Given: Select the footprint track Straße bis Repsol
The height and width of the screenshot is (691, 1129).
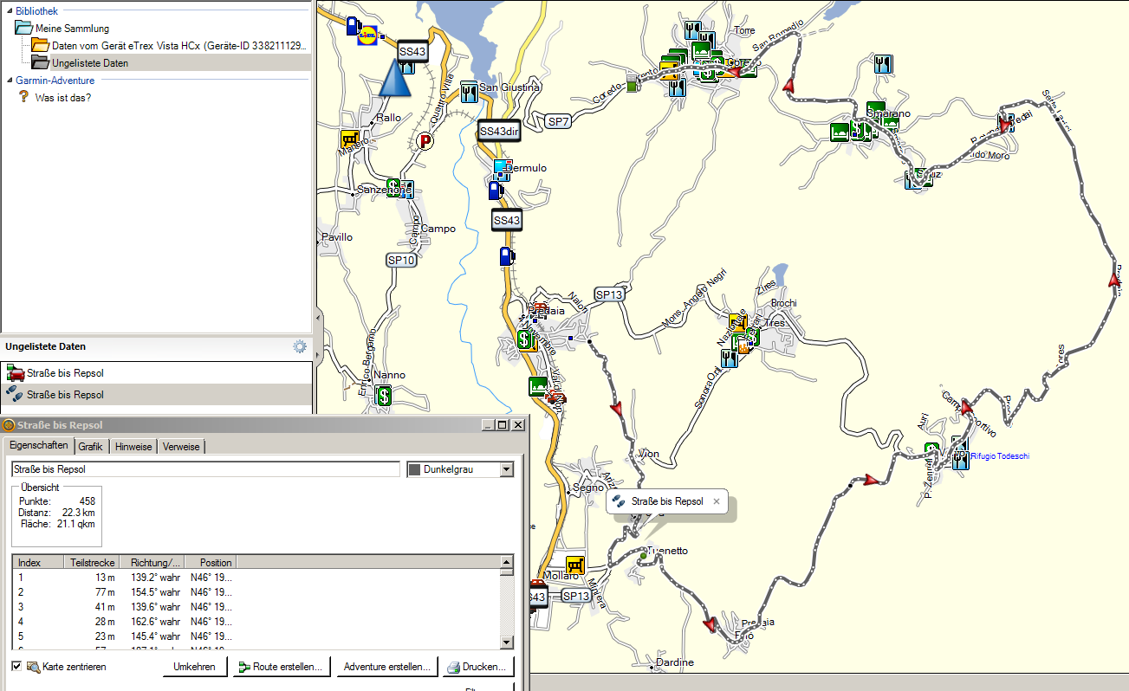Looking at the screenshot, I should pyautogui.click(x=65, y=395).
